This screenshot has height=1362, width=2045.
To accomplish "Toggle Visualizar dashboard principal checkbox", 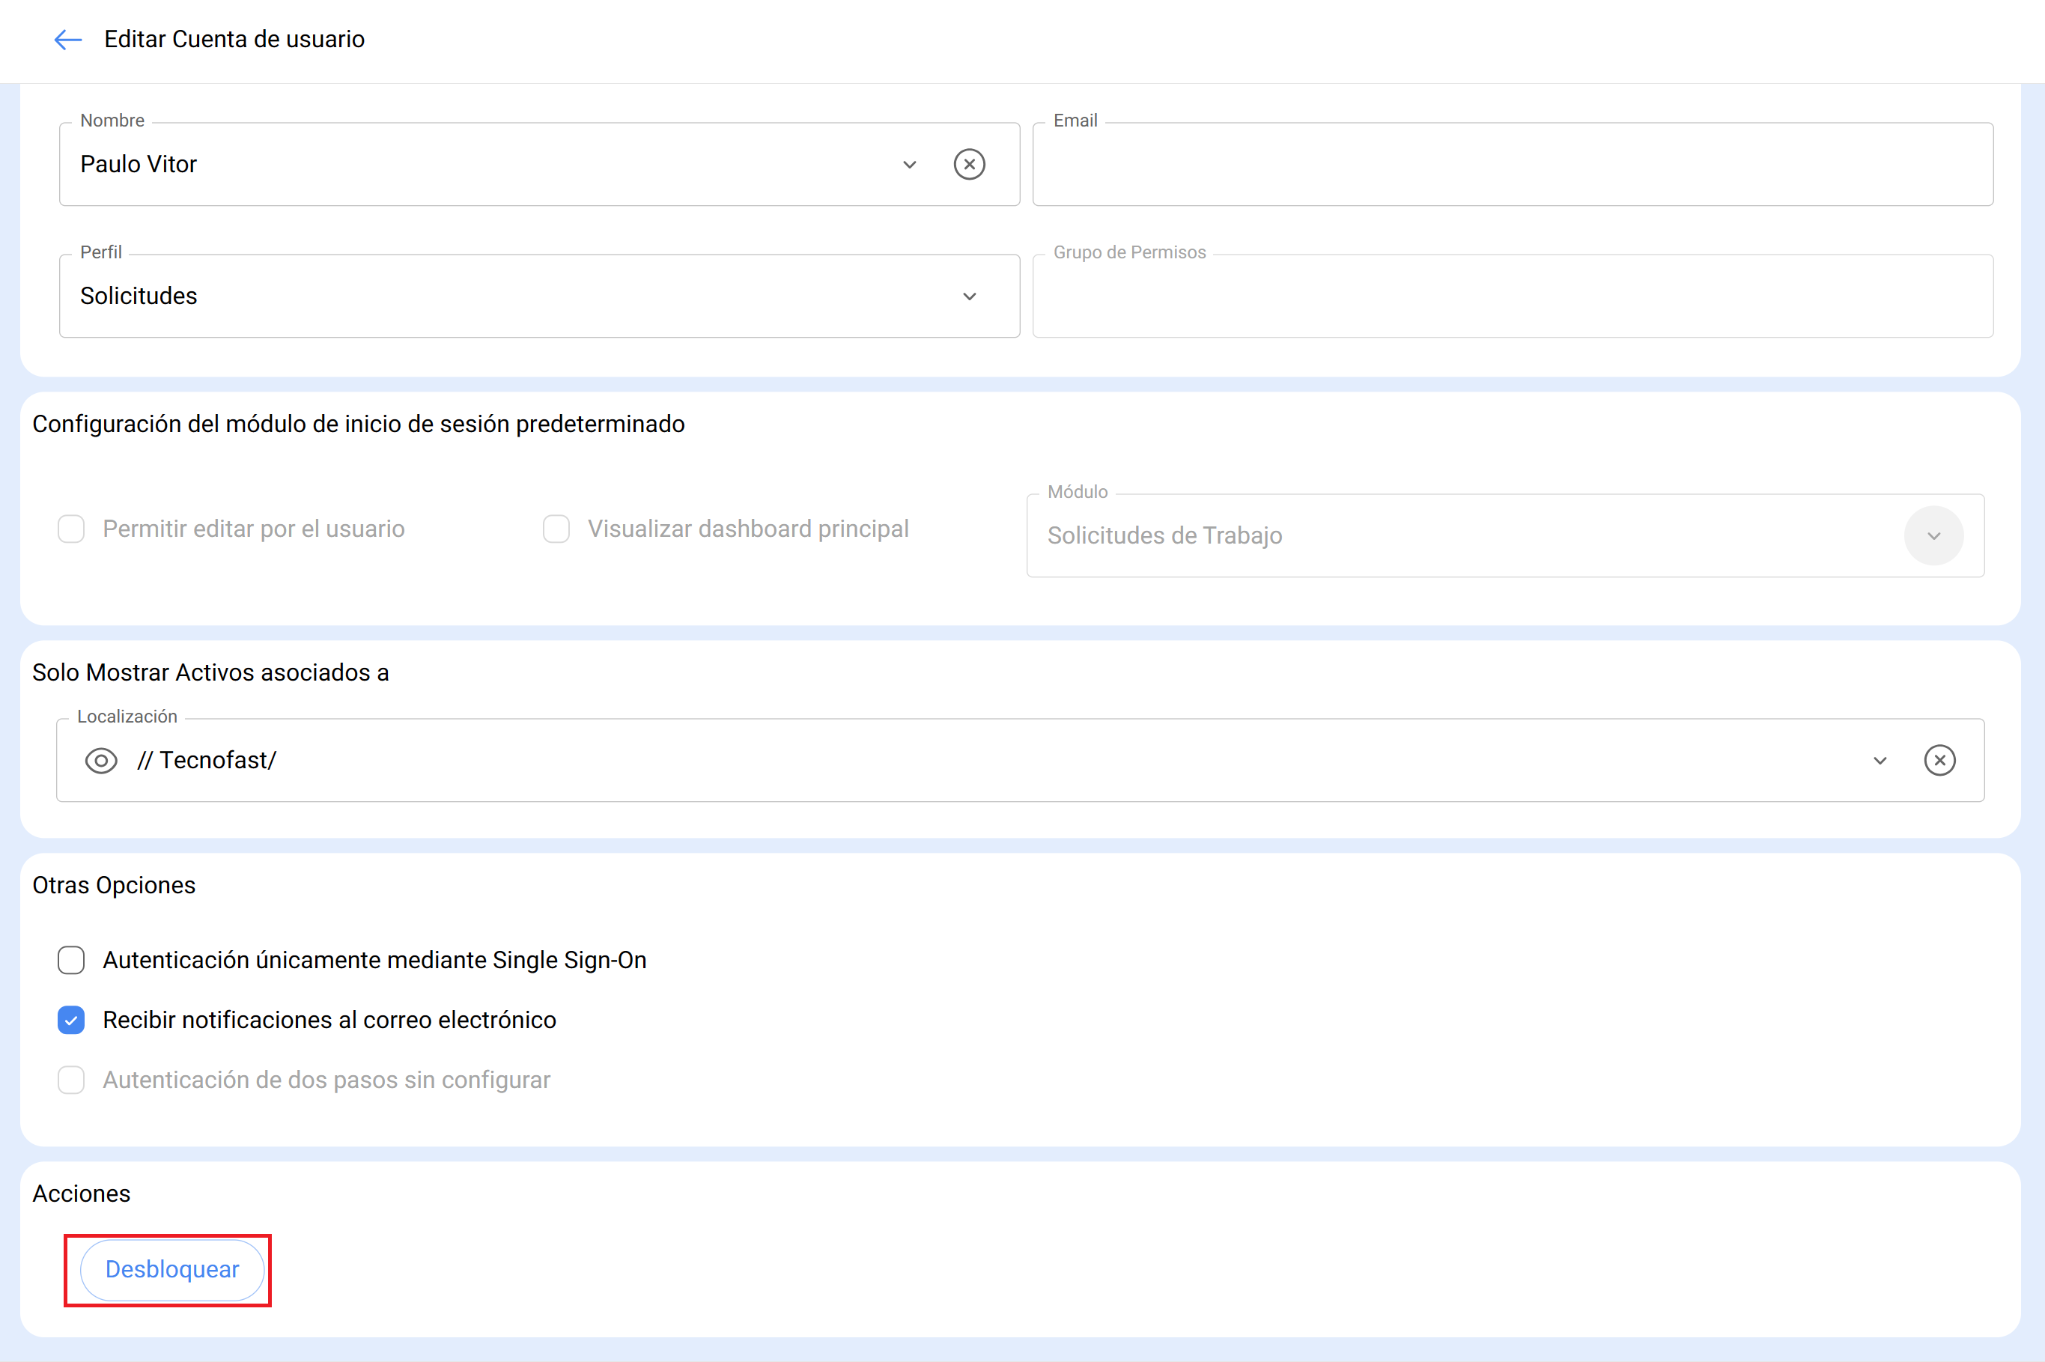I will (x=556, y=528).
